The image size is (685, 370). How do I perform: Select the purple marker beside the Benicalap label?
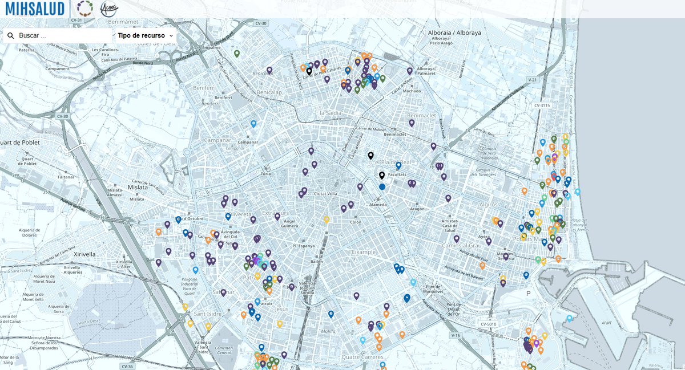click(x=269, y=70)
